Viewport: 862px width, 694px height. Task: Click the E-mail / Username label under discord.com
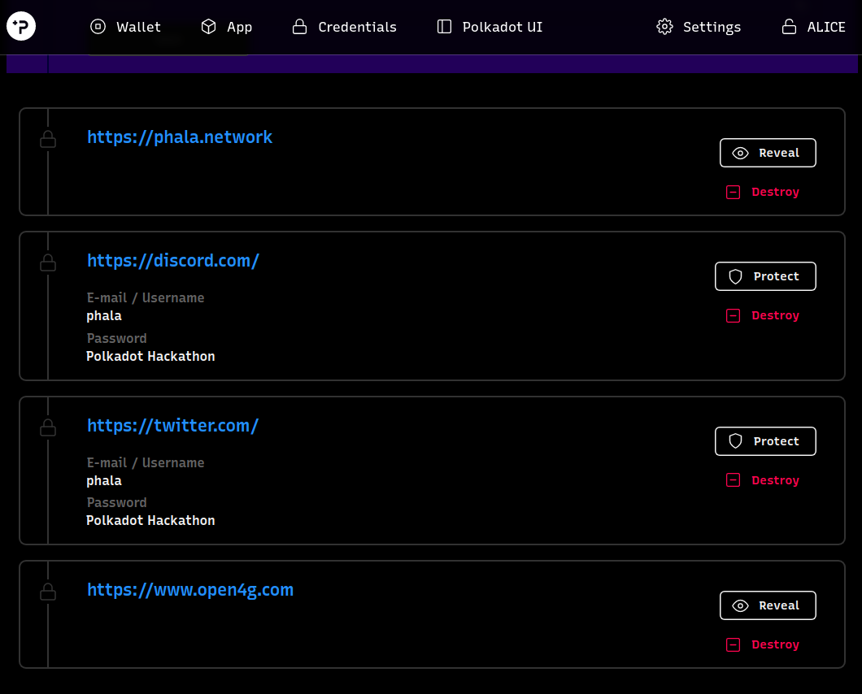point(146,297)
